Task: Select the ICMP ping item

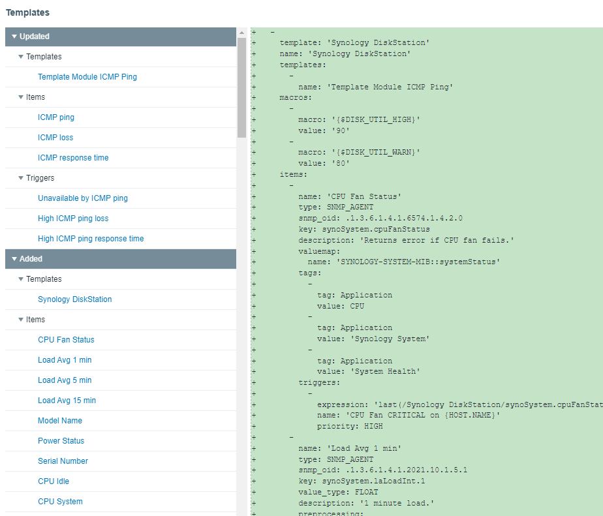Action: [56, 117]
